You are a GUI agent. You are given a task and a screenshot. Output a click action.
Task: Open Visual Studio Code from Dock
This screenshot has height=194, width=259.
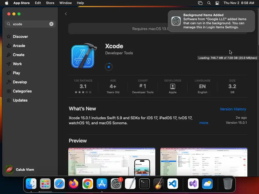172,183
